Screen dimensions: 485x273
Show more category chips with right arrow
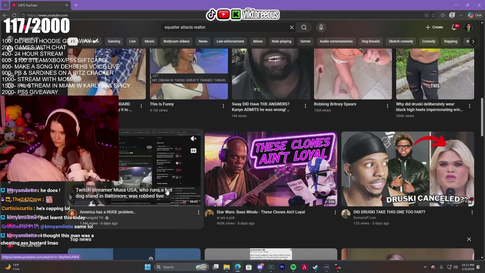(x=473, y=41)
